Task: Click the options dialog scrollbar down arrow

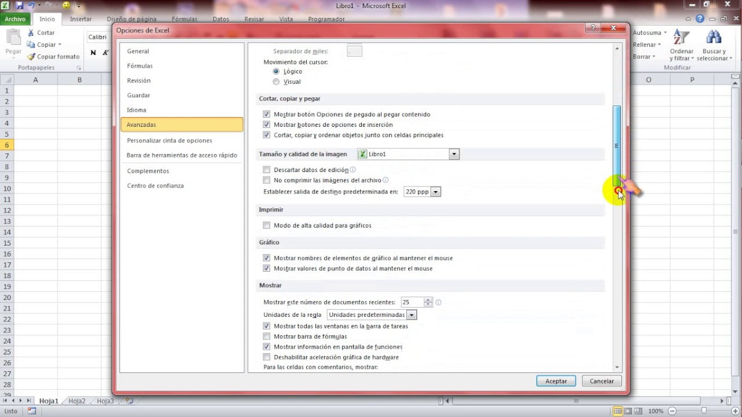Action: click(x=617, y=367)
